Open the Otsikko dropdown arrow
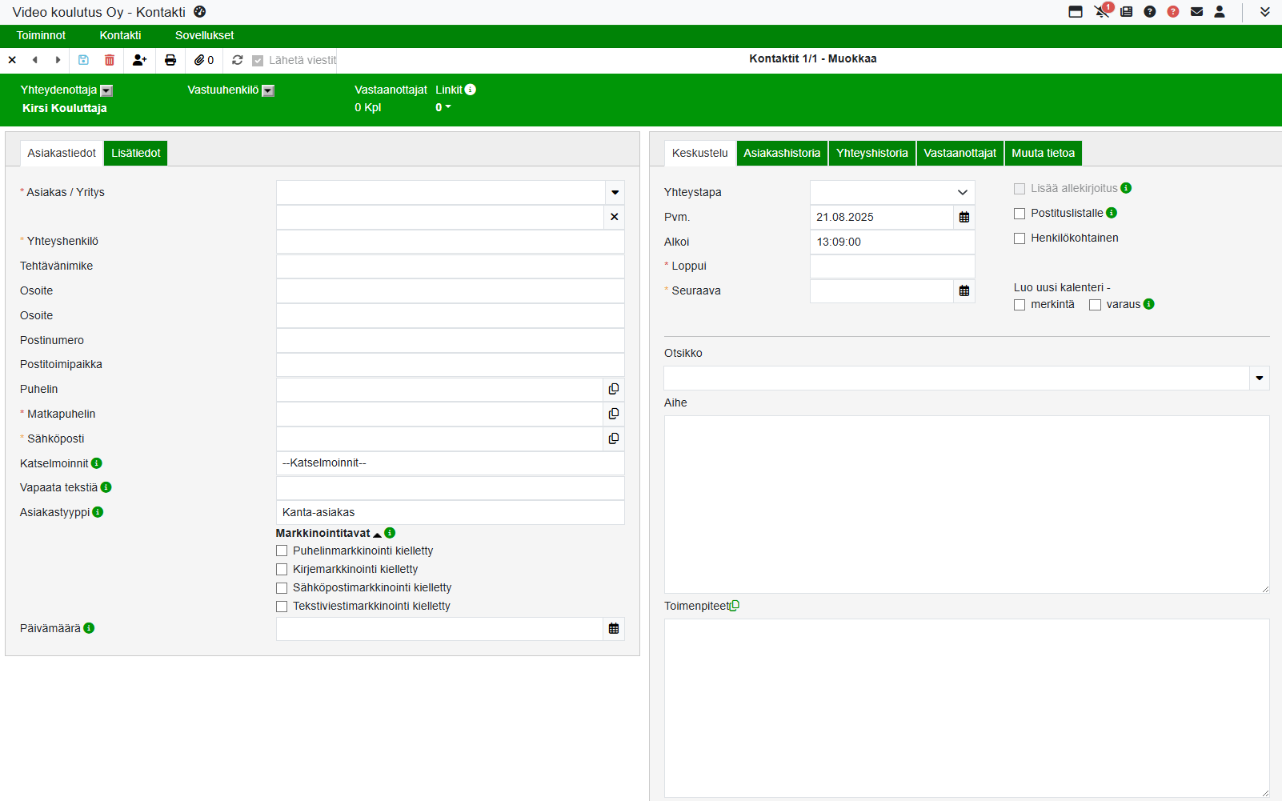 click(1259, 378)
